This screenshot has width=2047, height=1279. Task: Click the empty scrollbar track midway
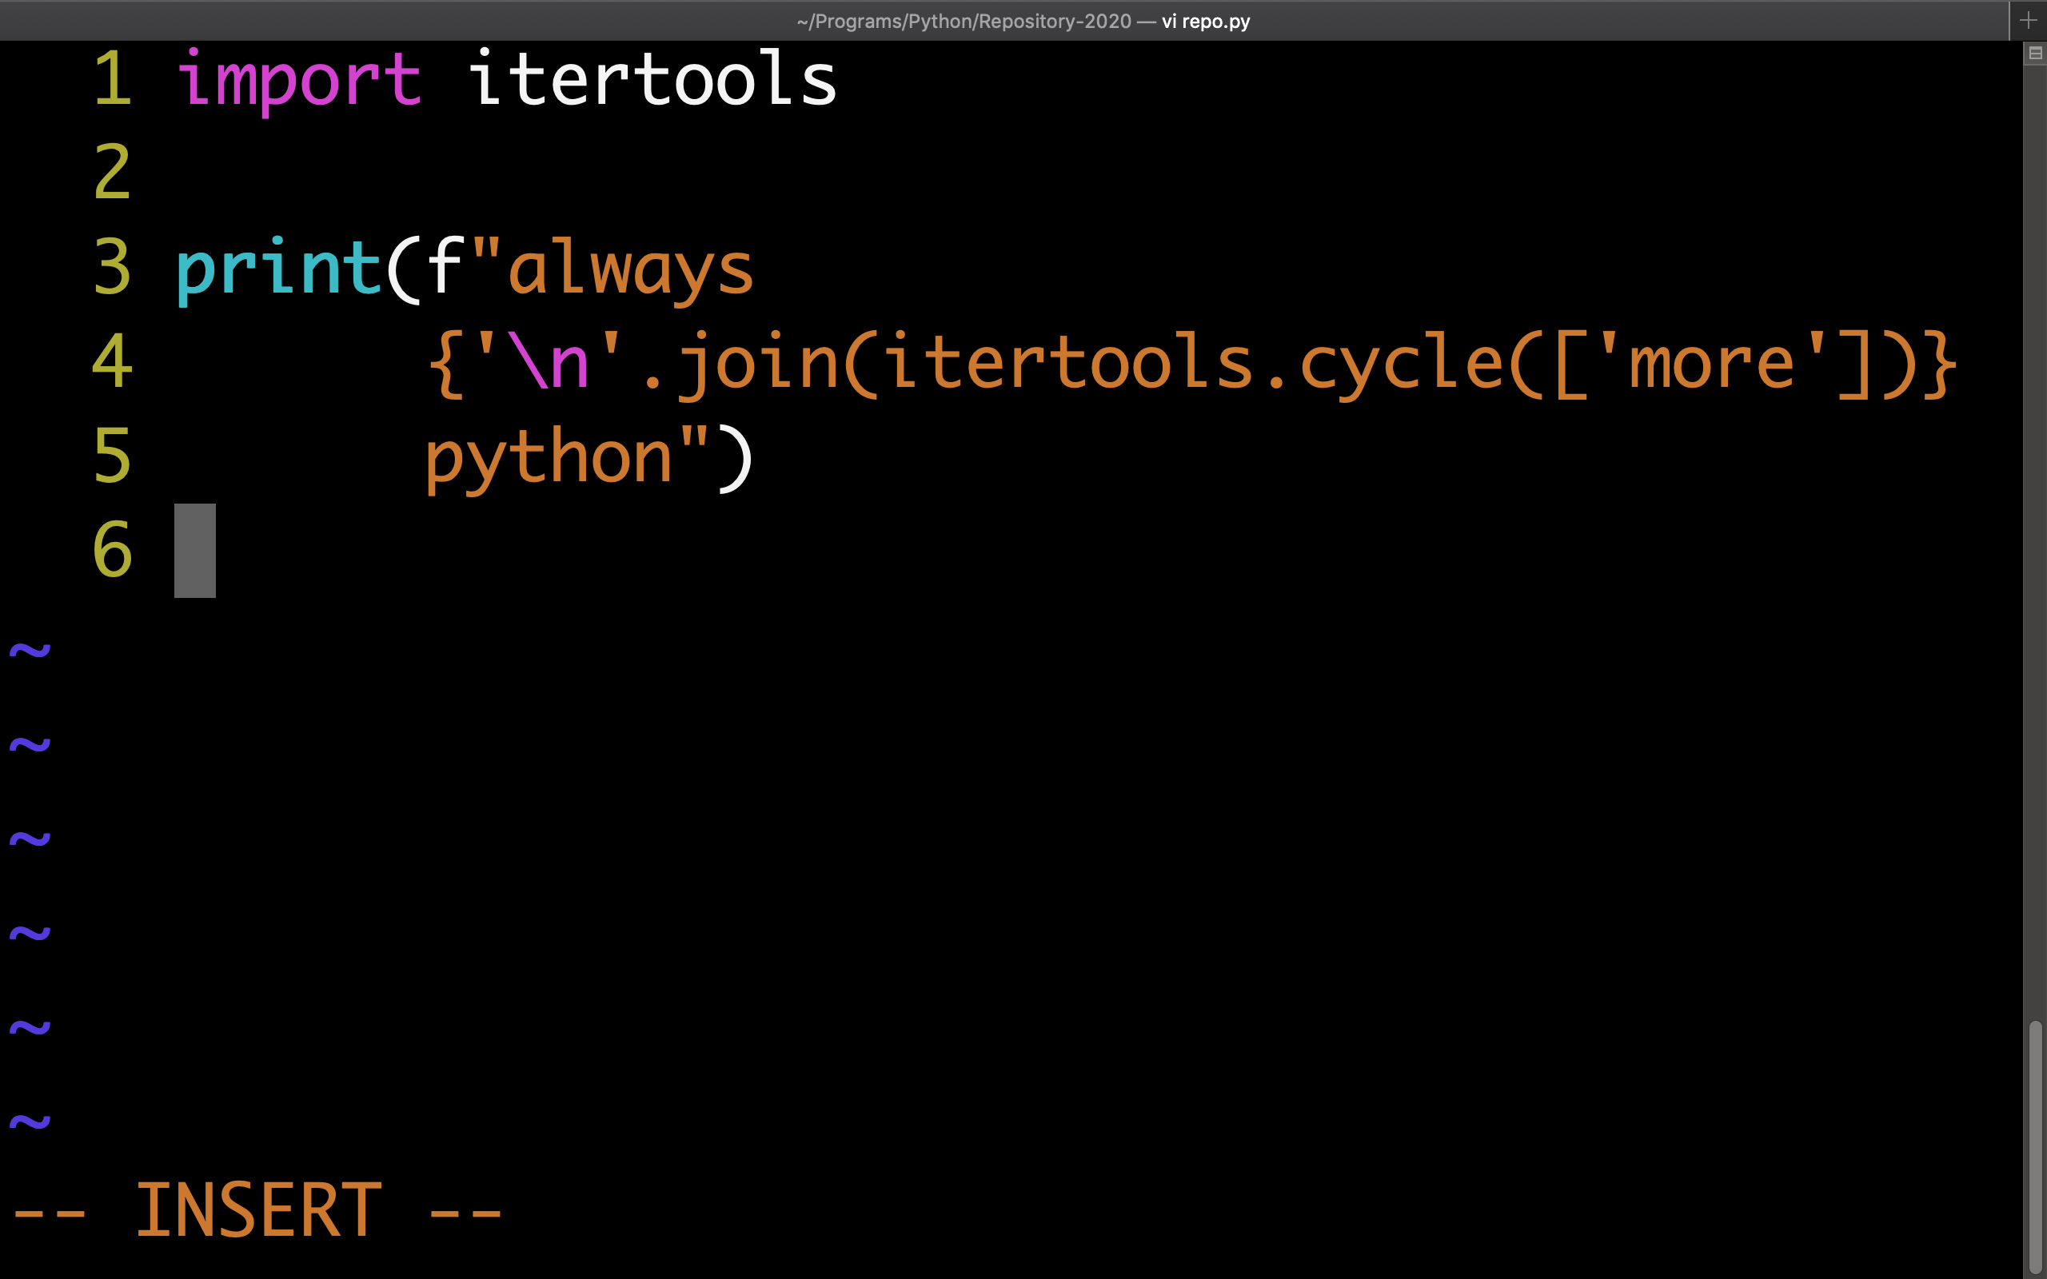2034,541
